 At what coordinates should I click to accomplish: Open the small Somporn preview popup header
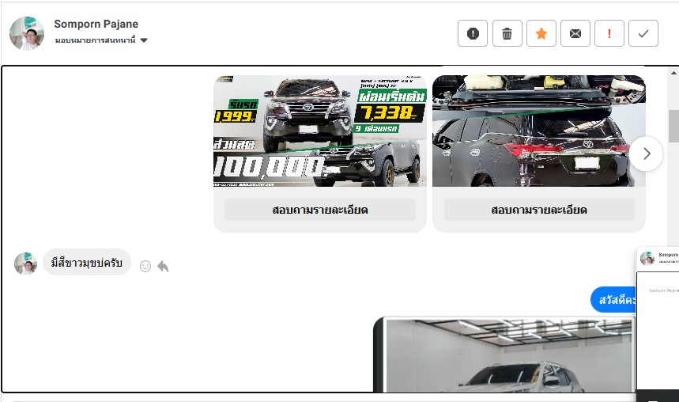point(659,258)
